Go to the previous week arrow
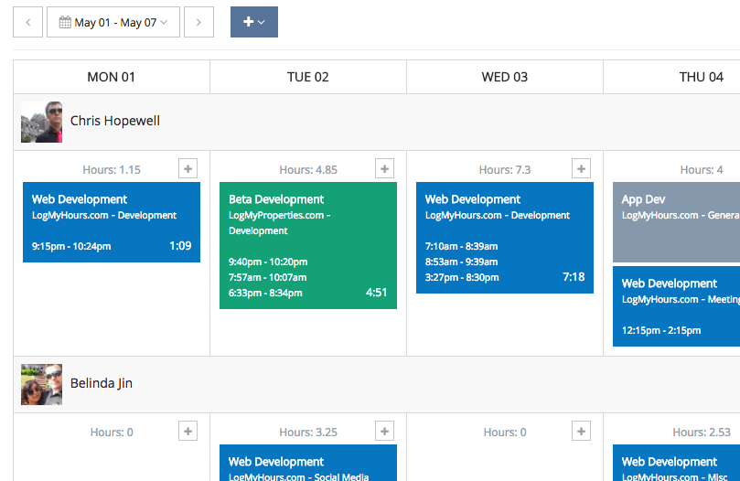 27,22
